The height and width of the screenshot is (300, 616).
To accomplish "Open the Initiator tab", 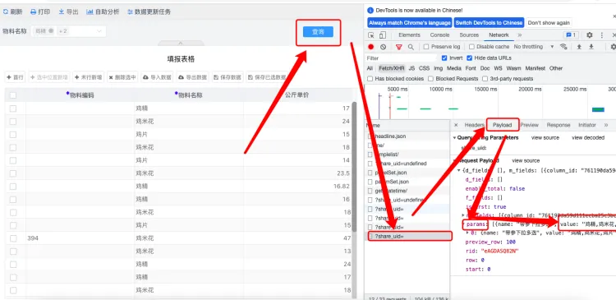I will tap(587, 125).
